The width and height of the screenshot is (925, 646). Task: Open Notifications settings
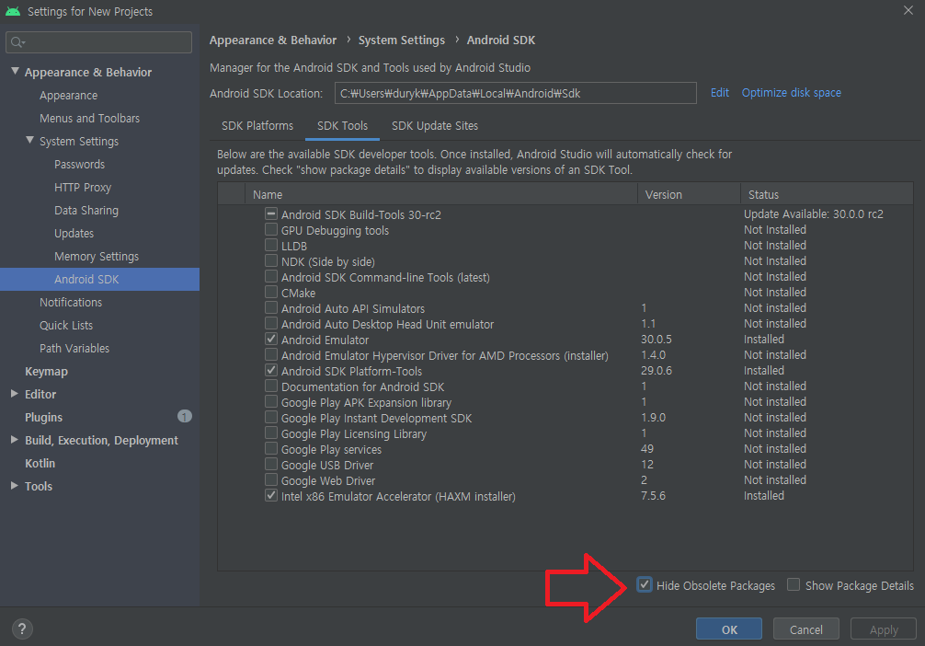pyautogui.click(x=71, y=303)
